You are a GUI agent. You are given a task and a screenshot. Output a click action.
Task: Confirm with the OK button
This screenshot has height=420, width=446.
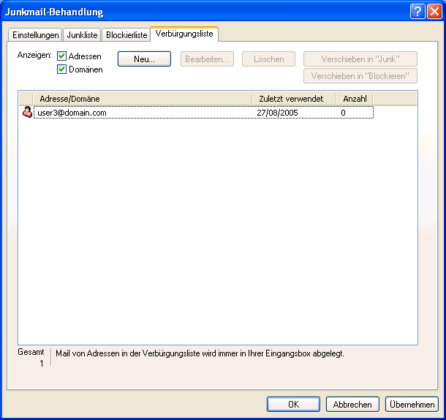pyautogui.click(x=293, y=405)
